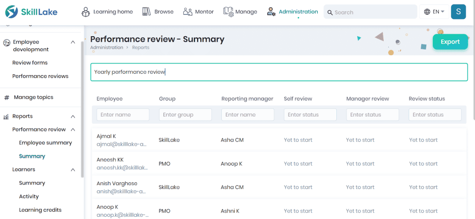
Task: Click SkillLake group in Ajmal K row
Action: point(169,140)
